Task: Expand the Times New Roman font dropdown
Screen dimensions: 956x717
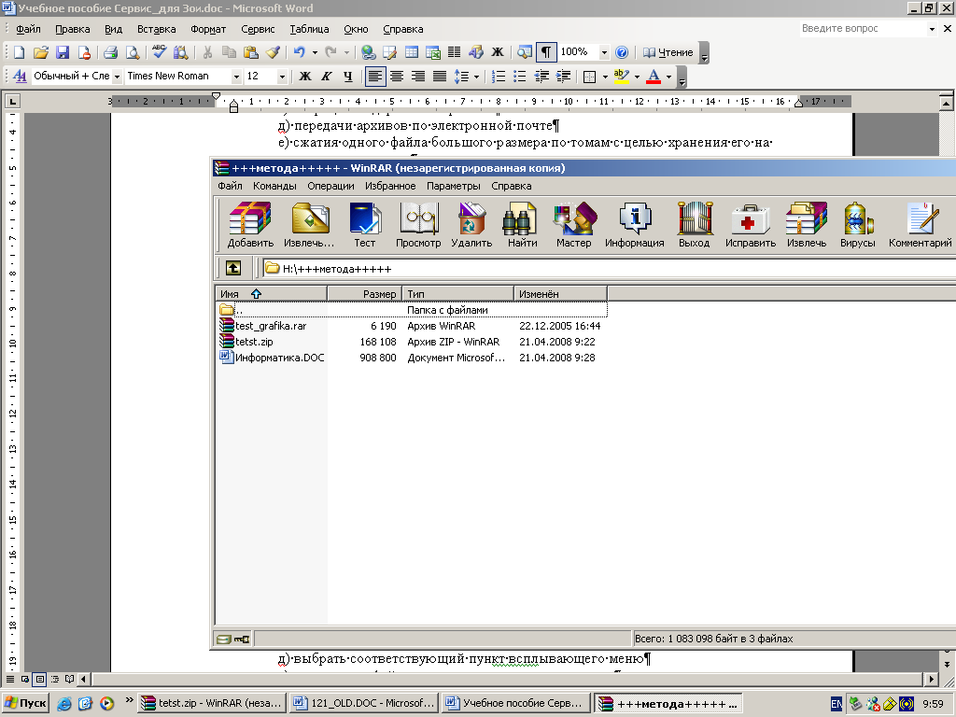Action: point(236,77)
